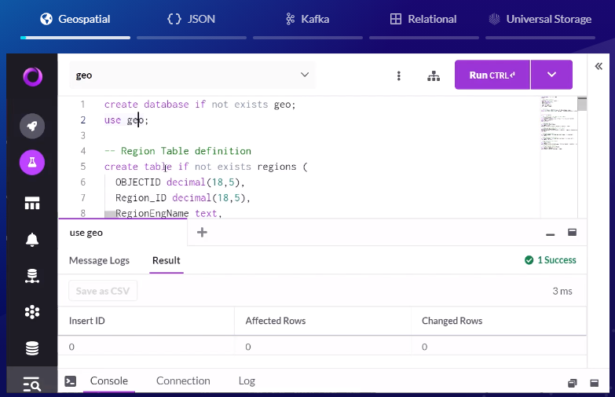Click the JSON curly braces icon
This screenshot has height=397, width=615.
click(x=174, y=19)
